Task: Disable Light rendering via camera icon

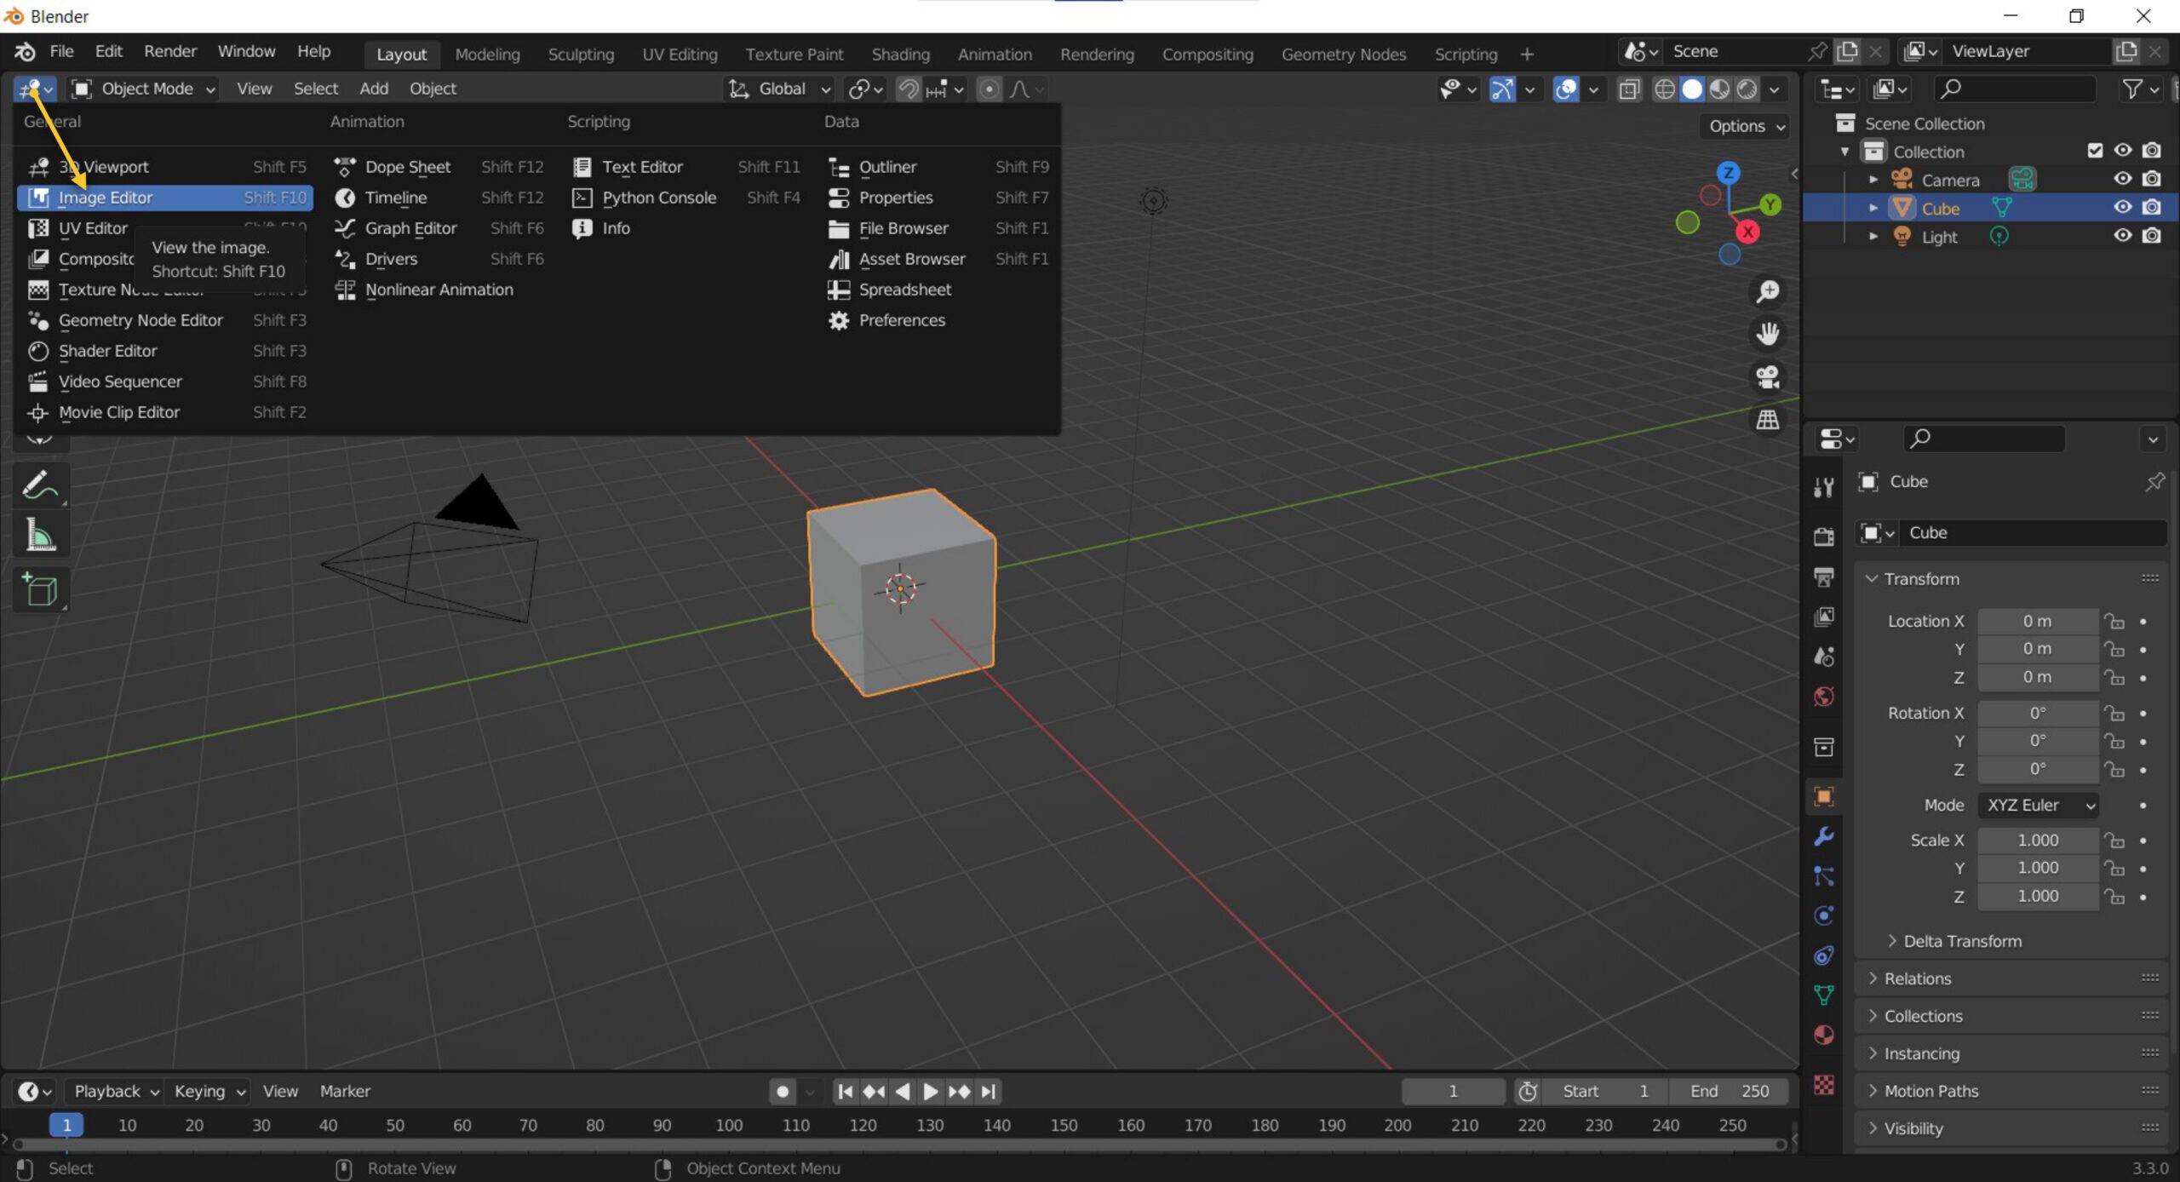Action: click(2152, 236)
